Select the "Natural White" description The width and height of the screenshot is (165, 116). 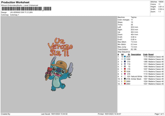[x=136, y=76]
